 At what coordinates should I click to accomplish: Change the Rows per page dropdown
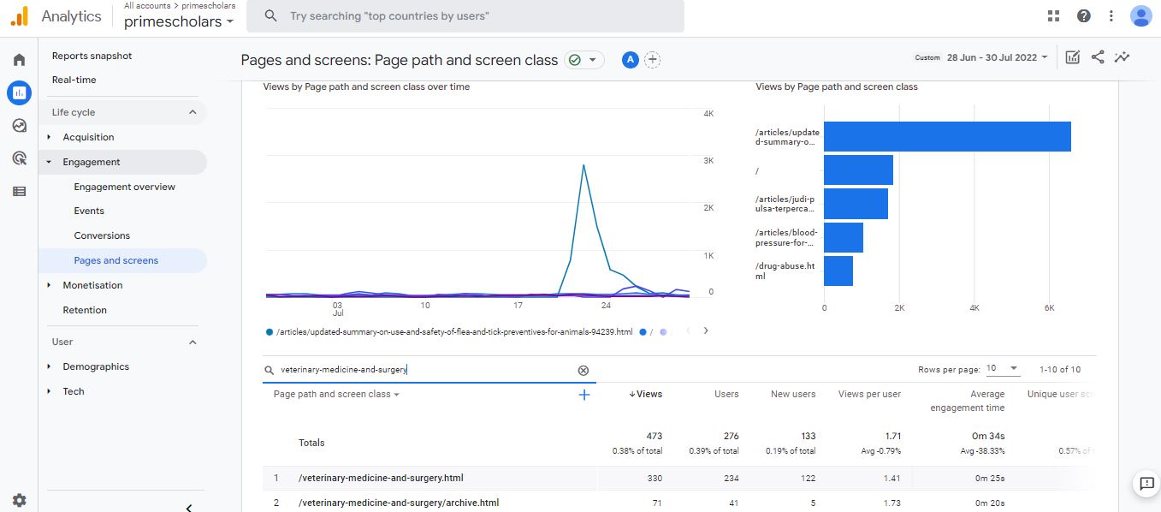click(x=1002, y=369)
